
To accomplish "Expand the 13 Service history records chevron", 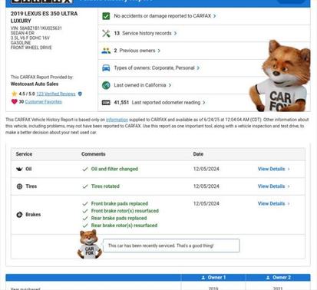I will [175, 33].
